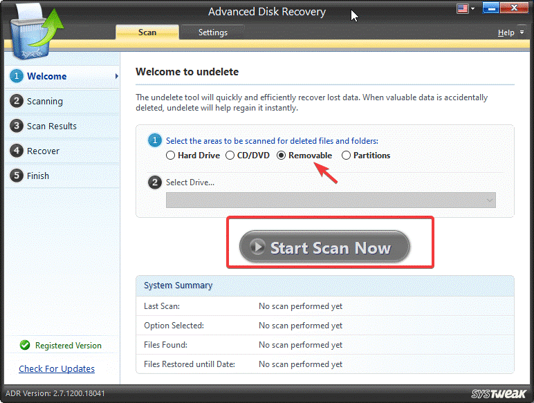Click the Files Restored untill Date label
534x403 pixels.
pyautogui.click(x=190, y=364)
